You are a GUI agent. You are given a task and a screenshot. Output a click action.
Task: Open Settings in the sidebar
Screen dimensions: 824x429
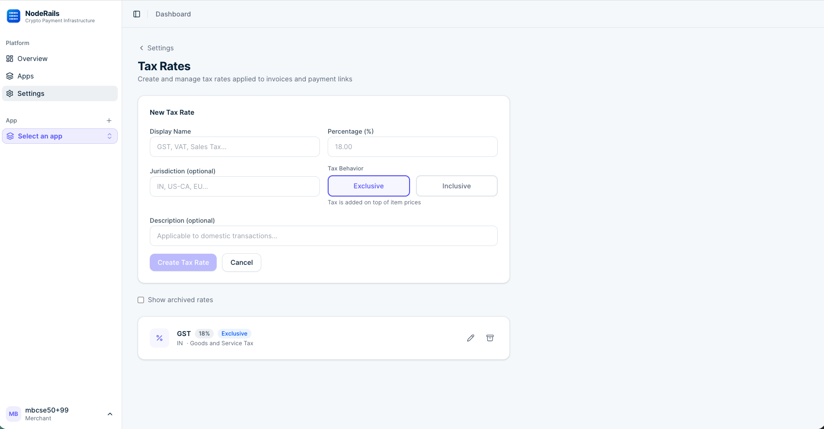click(31, 93)
